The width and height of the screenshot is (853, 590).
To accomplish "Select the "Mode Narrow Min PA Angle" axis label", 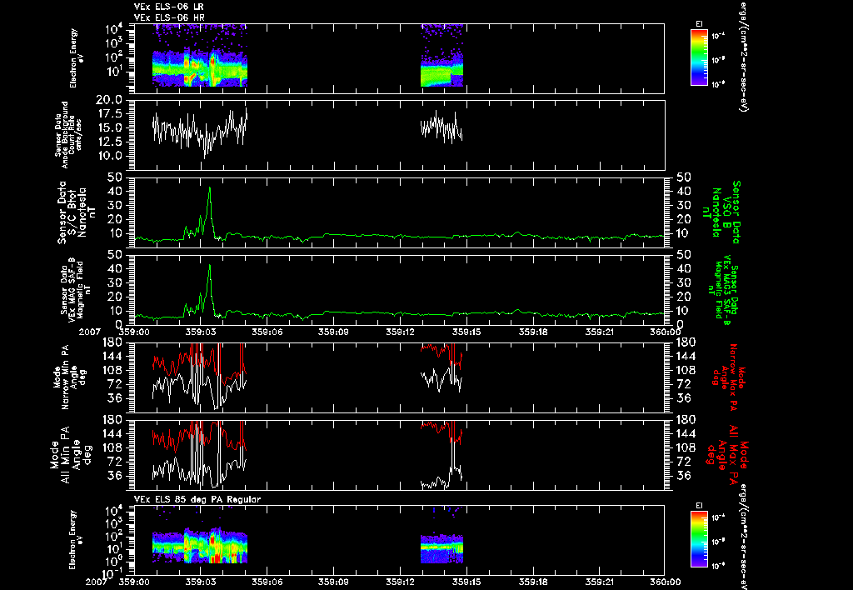I will pyautogui.click(x=69, y=377).
